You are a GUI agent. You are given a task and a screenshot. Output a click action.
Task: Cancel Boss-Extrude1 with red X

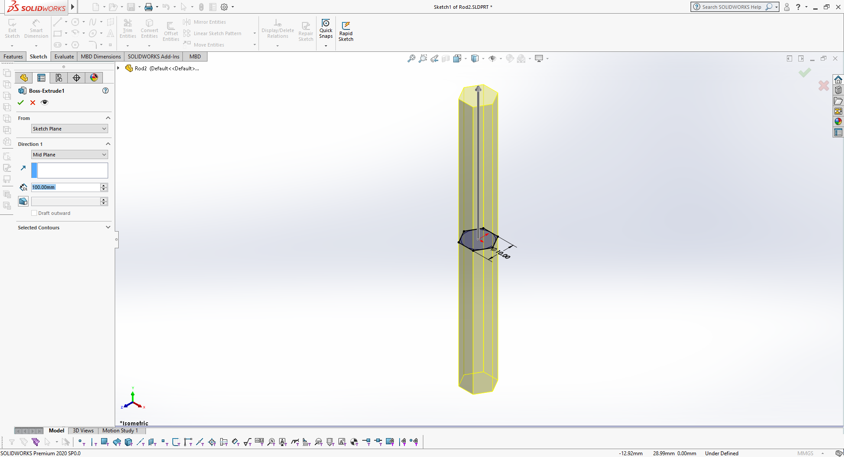click(33, 102)
